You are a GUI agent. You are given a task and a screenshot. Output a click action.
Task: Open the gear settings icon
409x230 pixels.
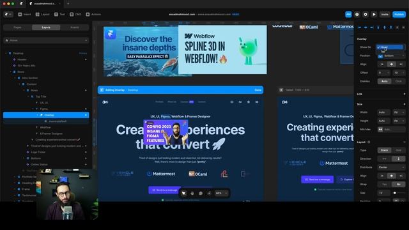[366, 14]
